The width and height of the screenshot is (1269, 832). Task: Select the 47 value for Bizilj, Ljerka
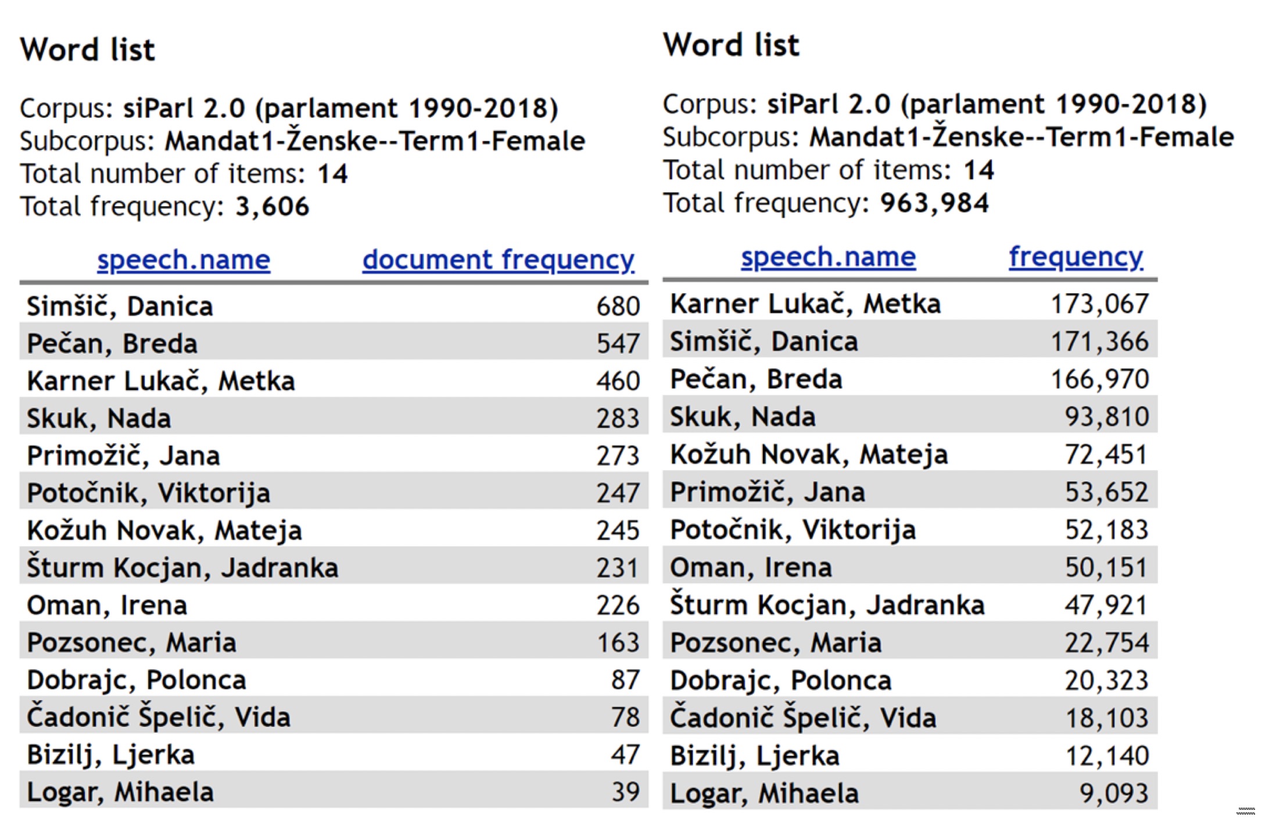click(x=625, y=755)
